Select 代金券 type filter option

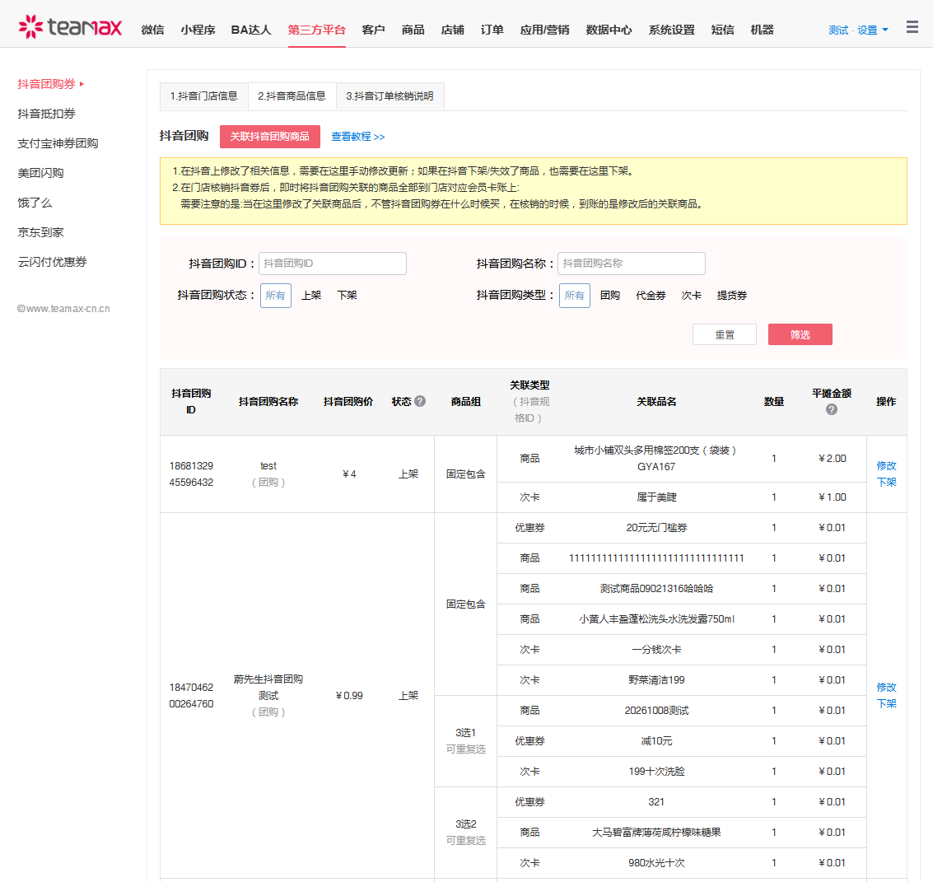click(651, 295)
